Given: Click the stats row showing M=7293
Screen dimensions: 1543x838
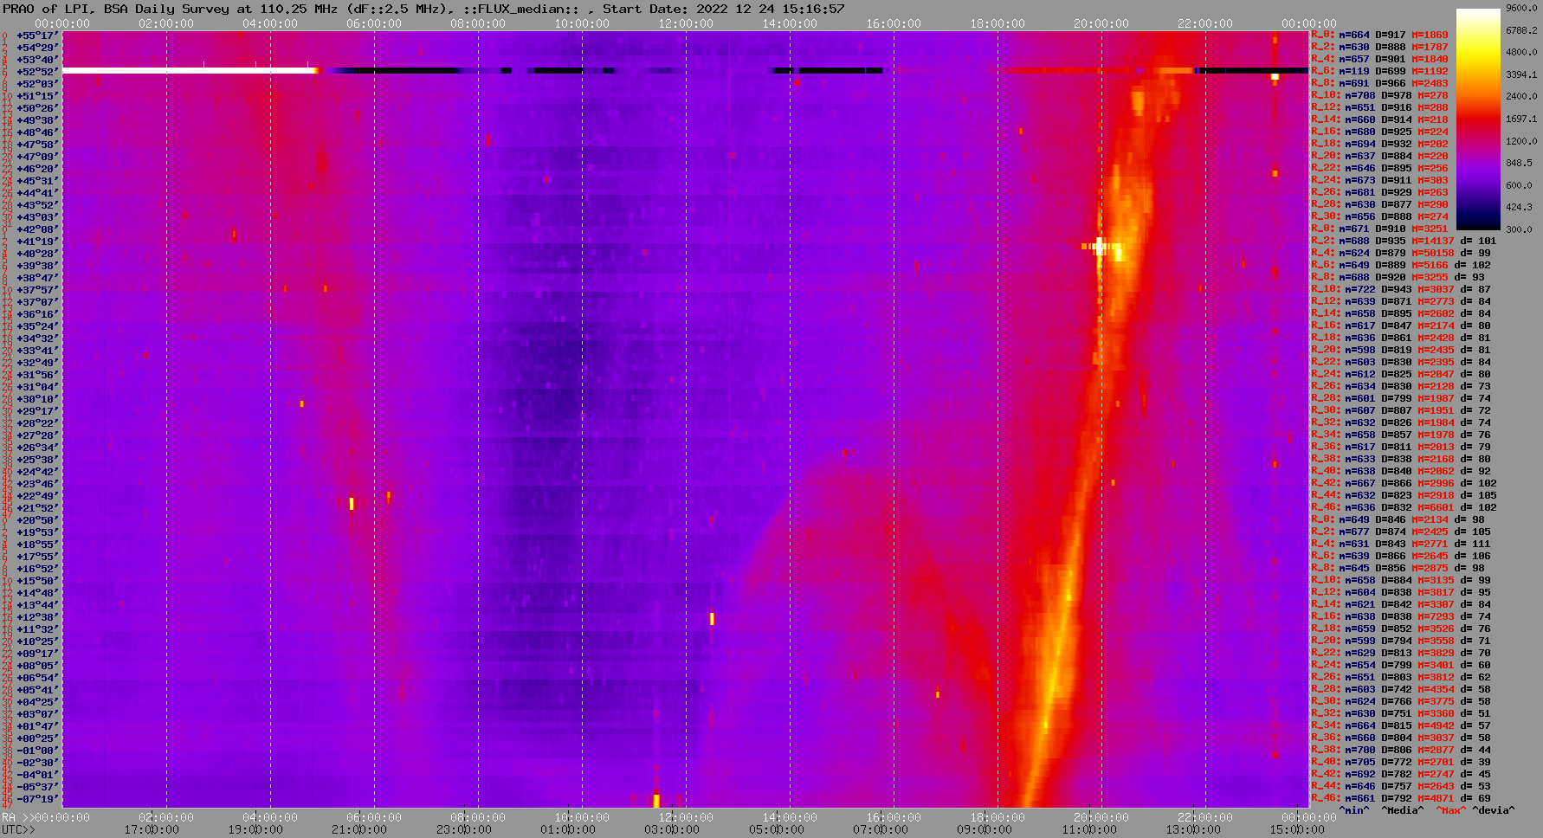Looking at the screenshot, I should pyautogui.click(x=1401, y=616).
